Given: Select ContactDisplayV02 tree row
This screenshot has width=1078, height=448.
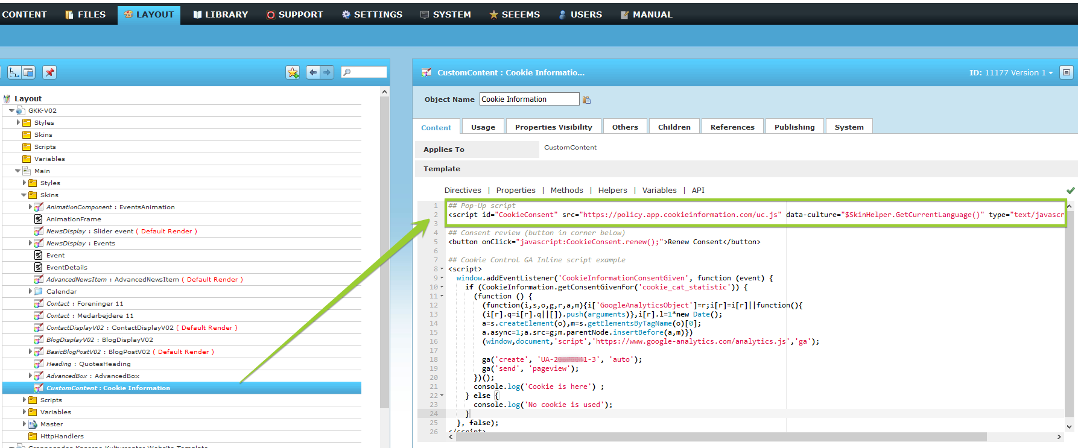Looking at the screenshot, I should point(182,327).
